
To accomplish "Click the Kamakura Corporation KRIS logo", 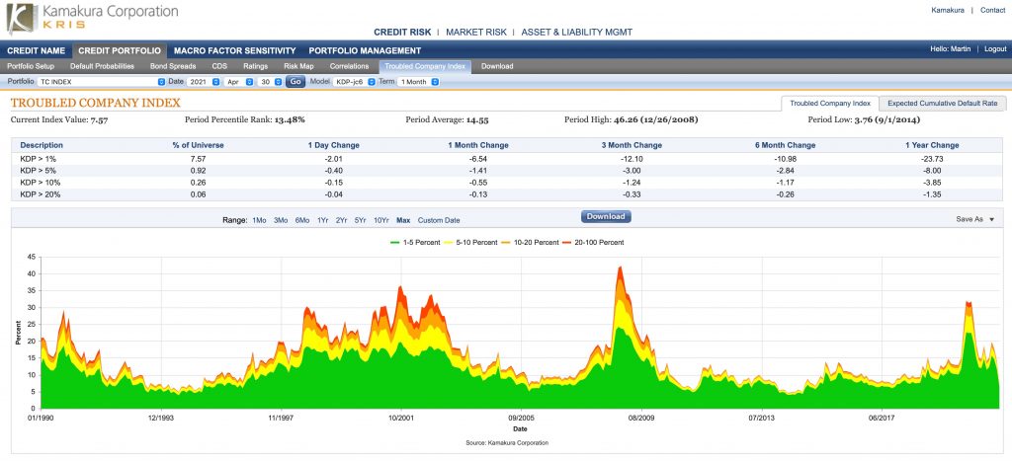I will [x=92, y=18].
